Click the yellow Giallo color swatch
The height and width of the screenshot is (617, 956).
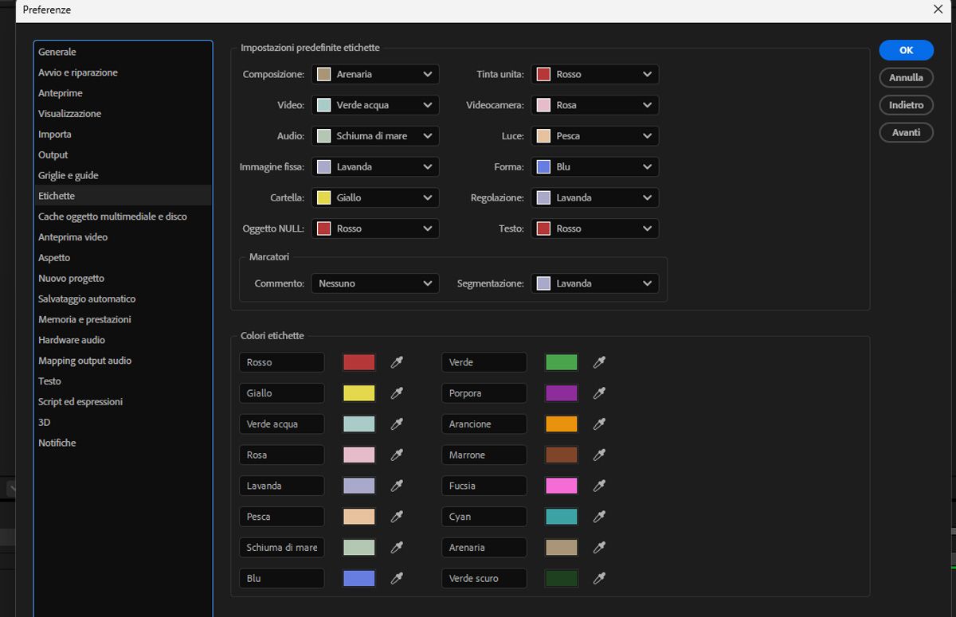(x=359, y=393)
